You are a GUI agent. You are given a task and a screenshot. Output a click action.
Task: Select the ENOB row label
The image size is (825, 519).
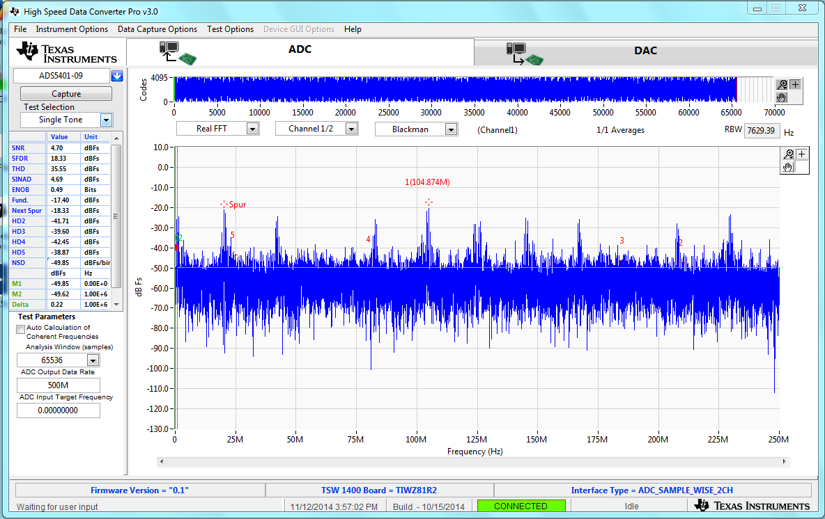[x=20, y=190]
